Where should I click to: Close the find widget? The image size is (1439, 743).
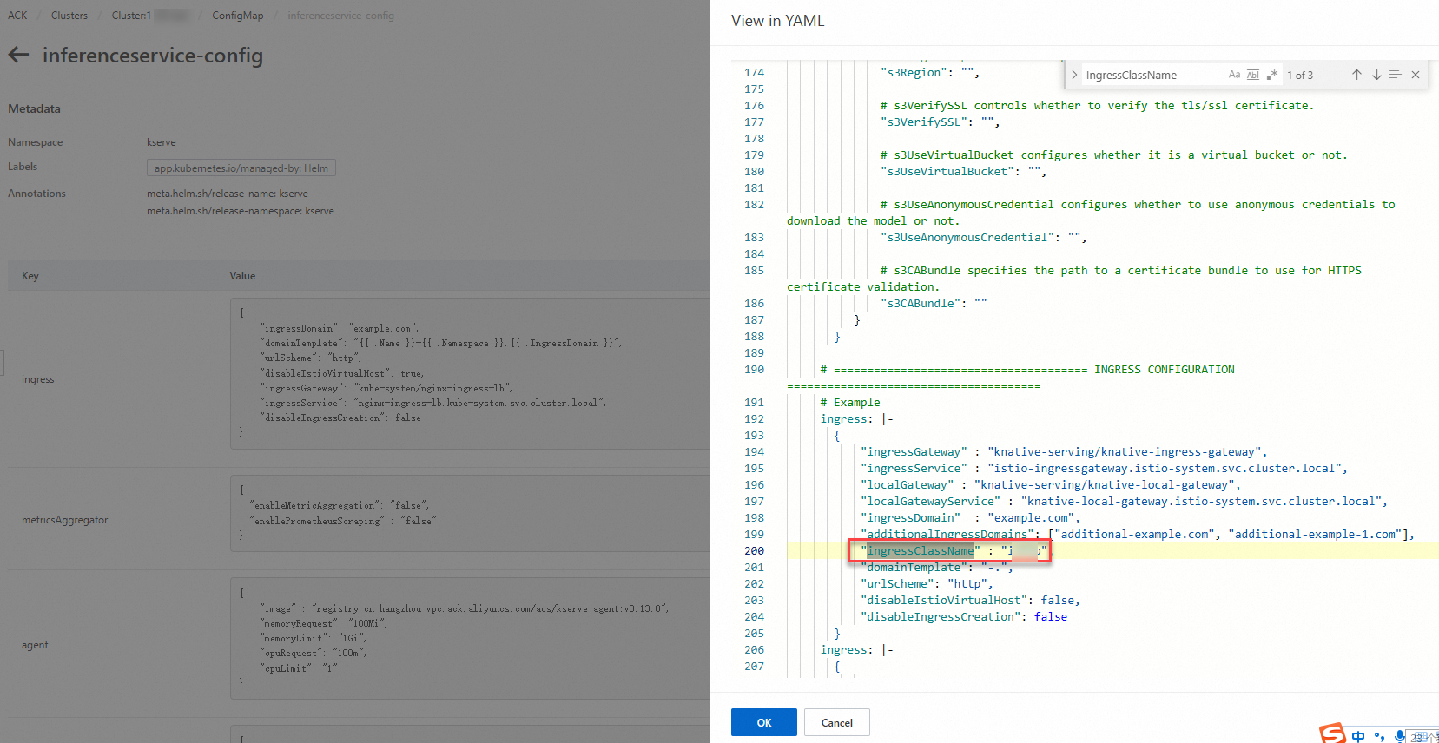1416,75
